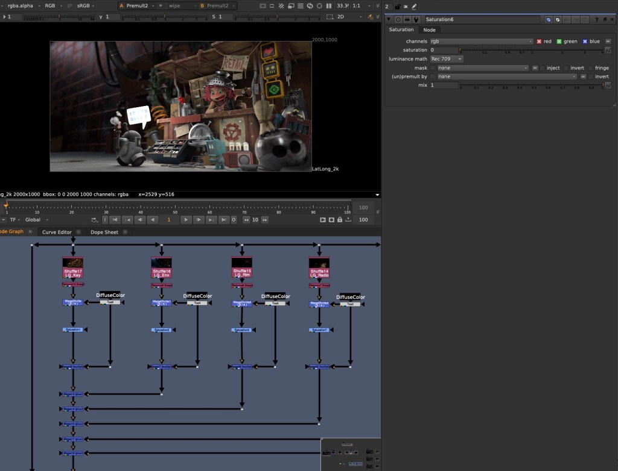Image resolution: width=618 pixels, height=471 pixels.
Task: Enable the mask inject checkbox
Action: 543,68
